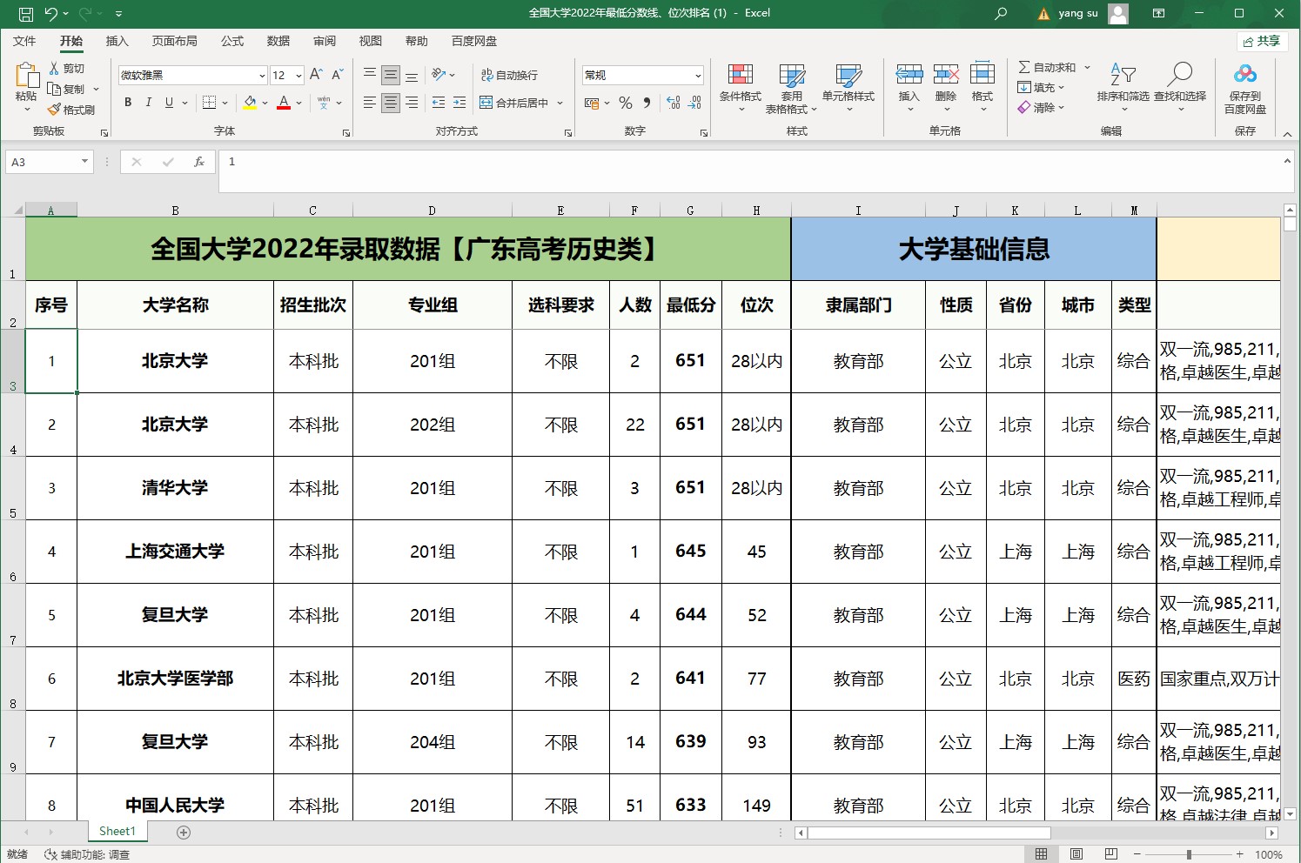The width and height of the screenshot is (1301, 863).
Task: Click the Paste clipboard icon
Action: click(27, 75)
